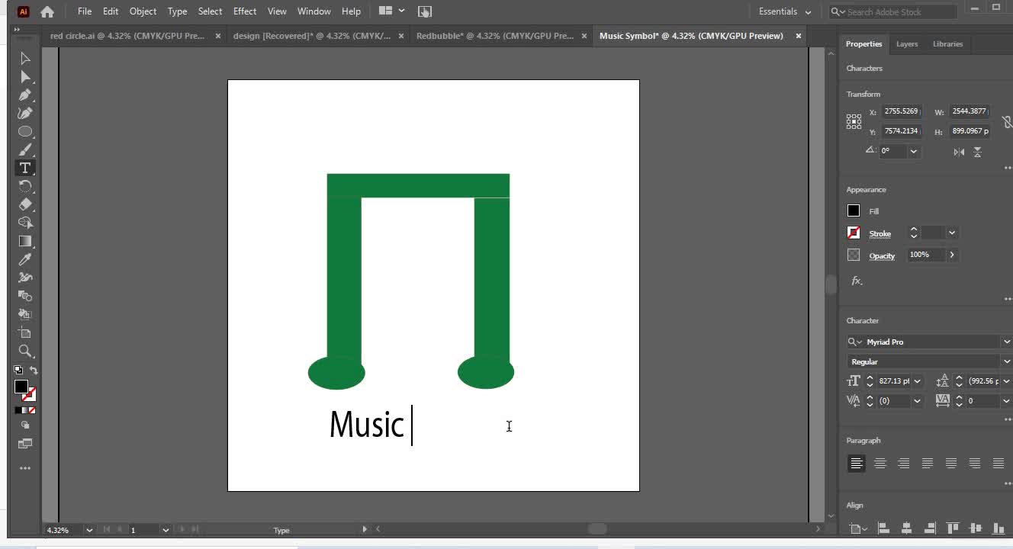Viewport: 1013px width, 549px height.
Task: Open the Window menu
Action: 314,11
